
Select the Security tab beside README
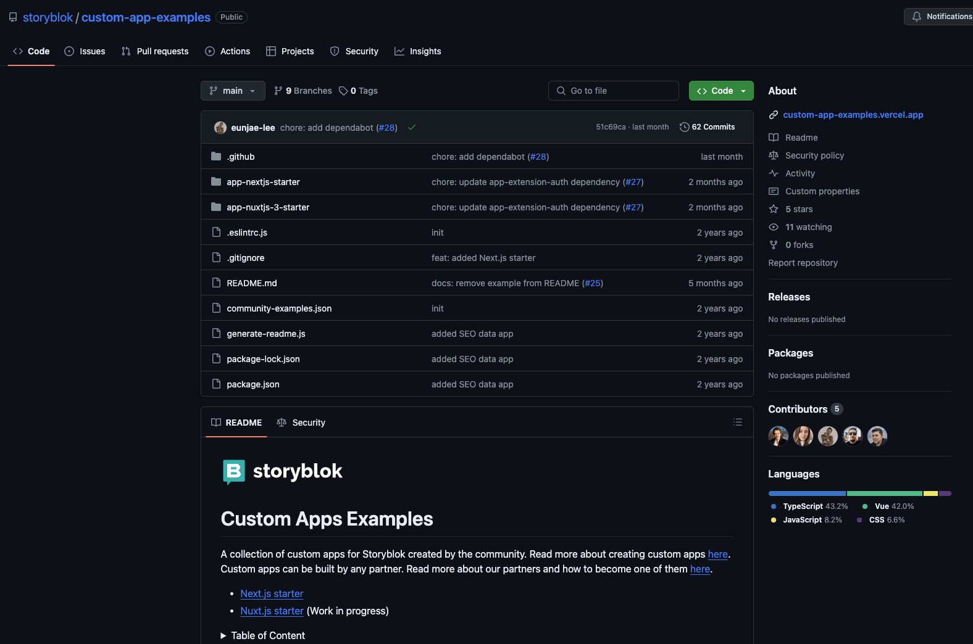(301, 423)
